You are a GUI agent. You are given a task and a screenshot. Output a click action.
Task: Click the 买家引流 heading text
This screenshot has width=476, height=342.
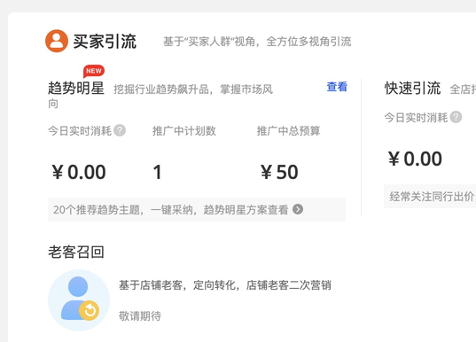click(105, 42)
